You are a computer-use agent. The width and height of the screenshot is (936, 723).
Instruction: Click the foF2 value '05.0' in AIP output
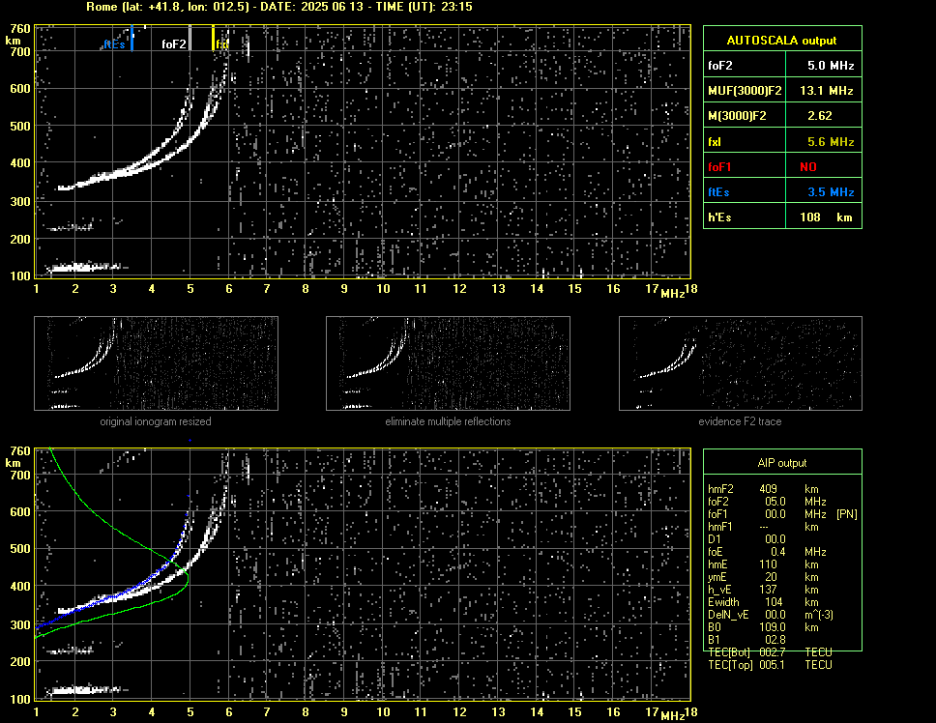[x=775, y=502]
